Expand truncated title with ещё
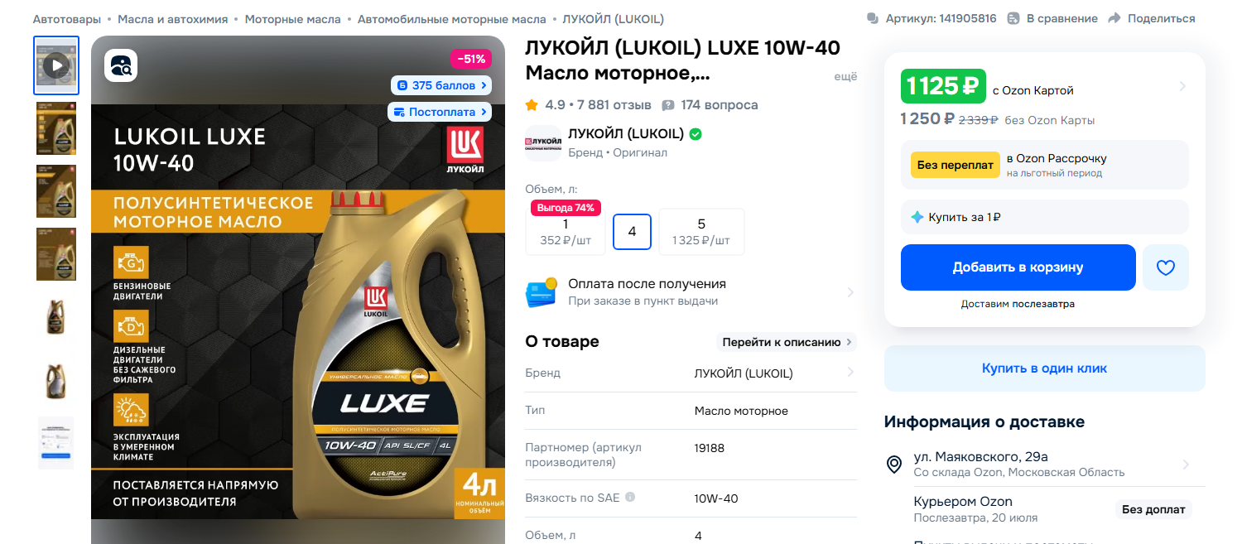 pos(845,76)
